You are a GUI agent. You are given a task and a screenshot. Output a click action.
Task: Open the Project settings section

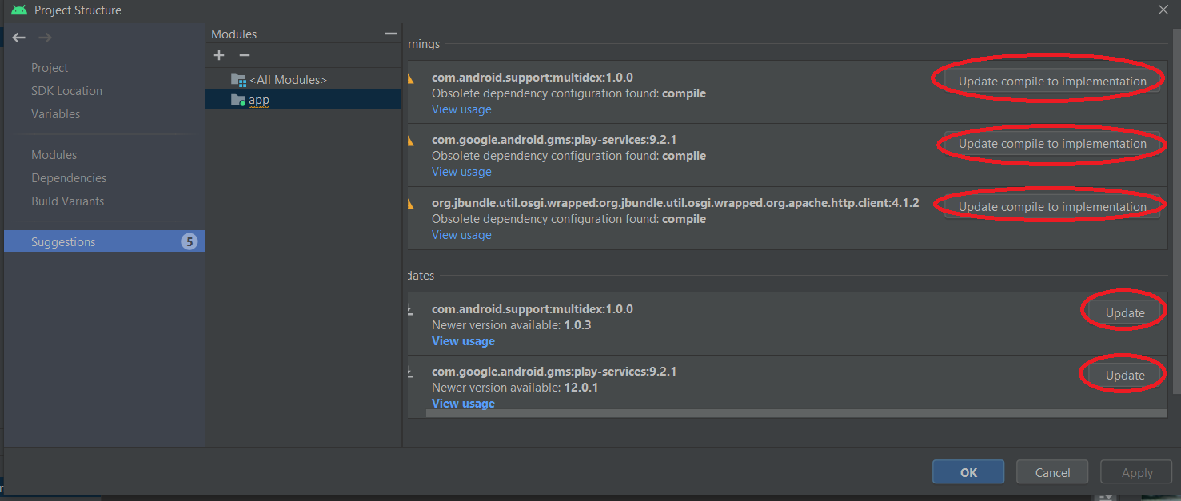pos(50,68)
